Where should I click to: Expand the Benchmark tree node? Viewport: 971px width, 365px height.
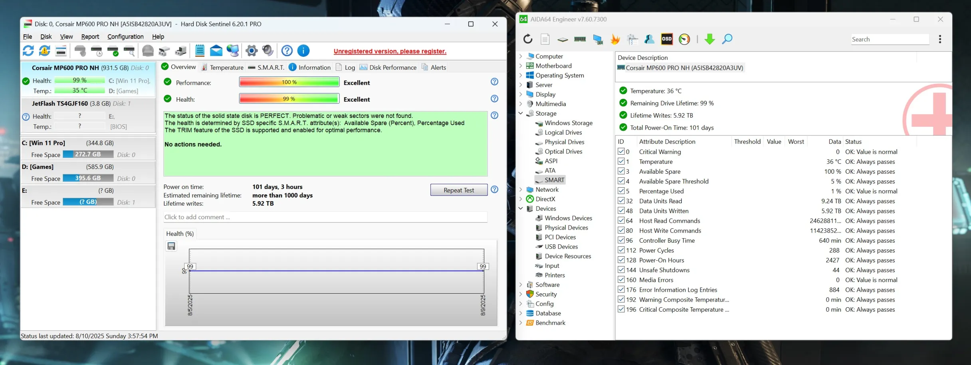coord(521,323)
